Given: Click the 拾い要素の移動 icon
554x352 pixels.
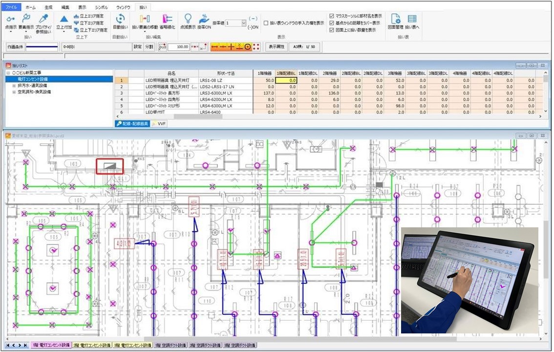Looking at the screenshot, I should click(x=145, y=19).
